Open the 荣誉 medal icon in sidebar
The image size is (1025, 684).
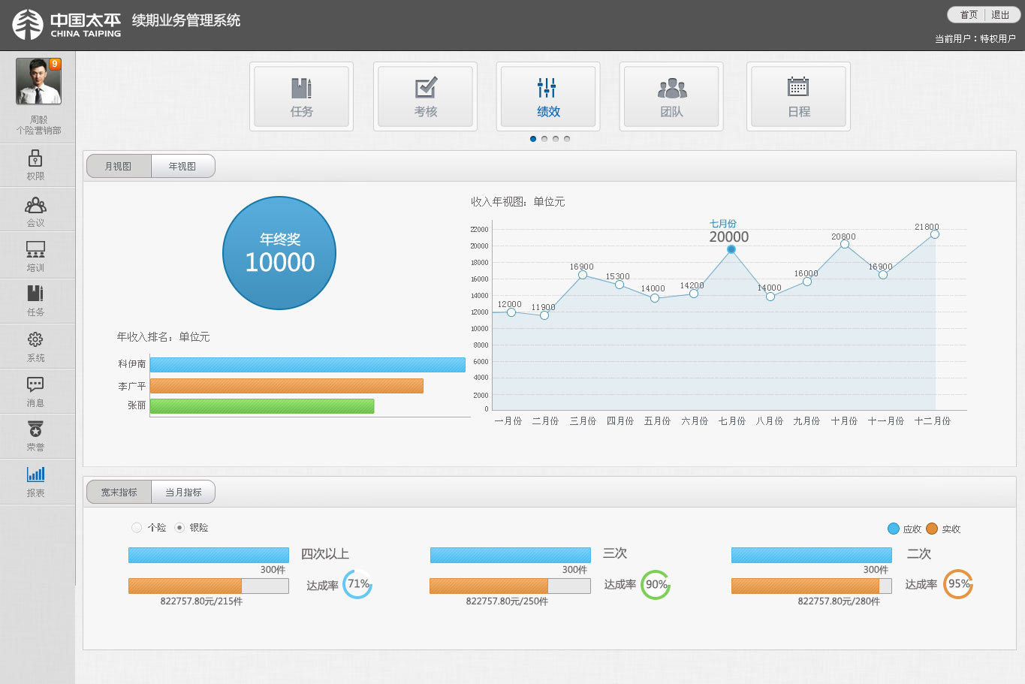(x=35, y=429)
